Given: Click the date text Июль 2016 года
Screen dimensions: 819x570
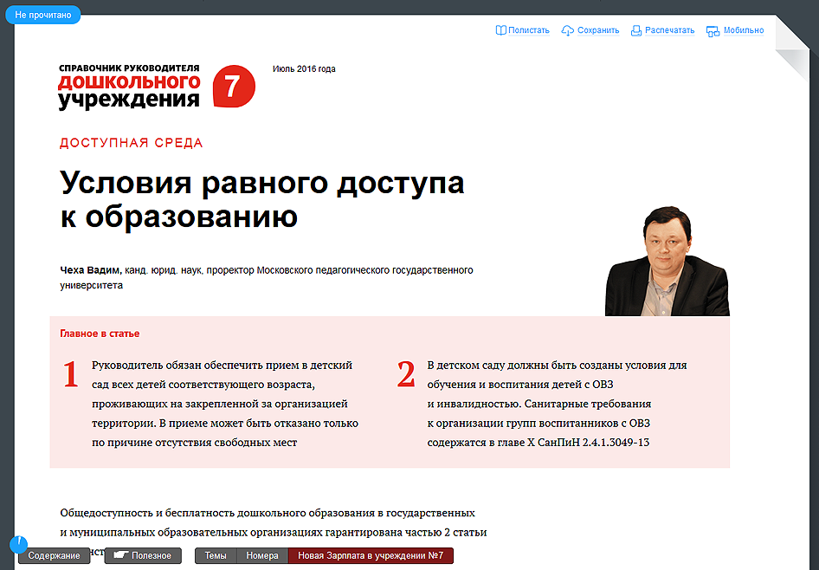Looking at the screenshot, I should click(304, 69).
